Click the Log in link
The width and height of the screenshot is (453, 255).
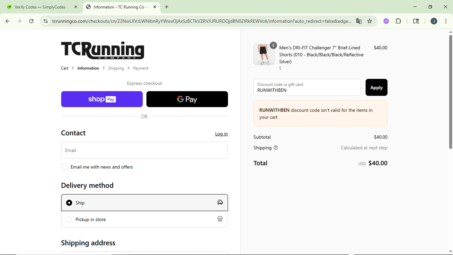221,134
